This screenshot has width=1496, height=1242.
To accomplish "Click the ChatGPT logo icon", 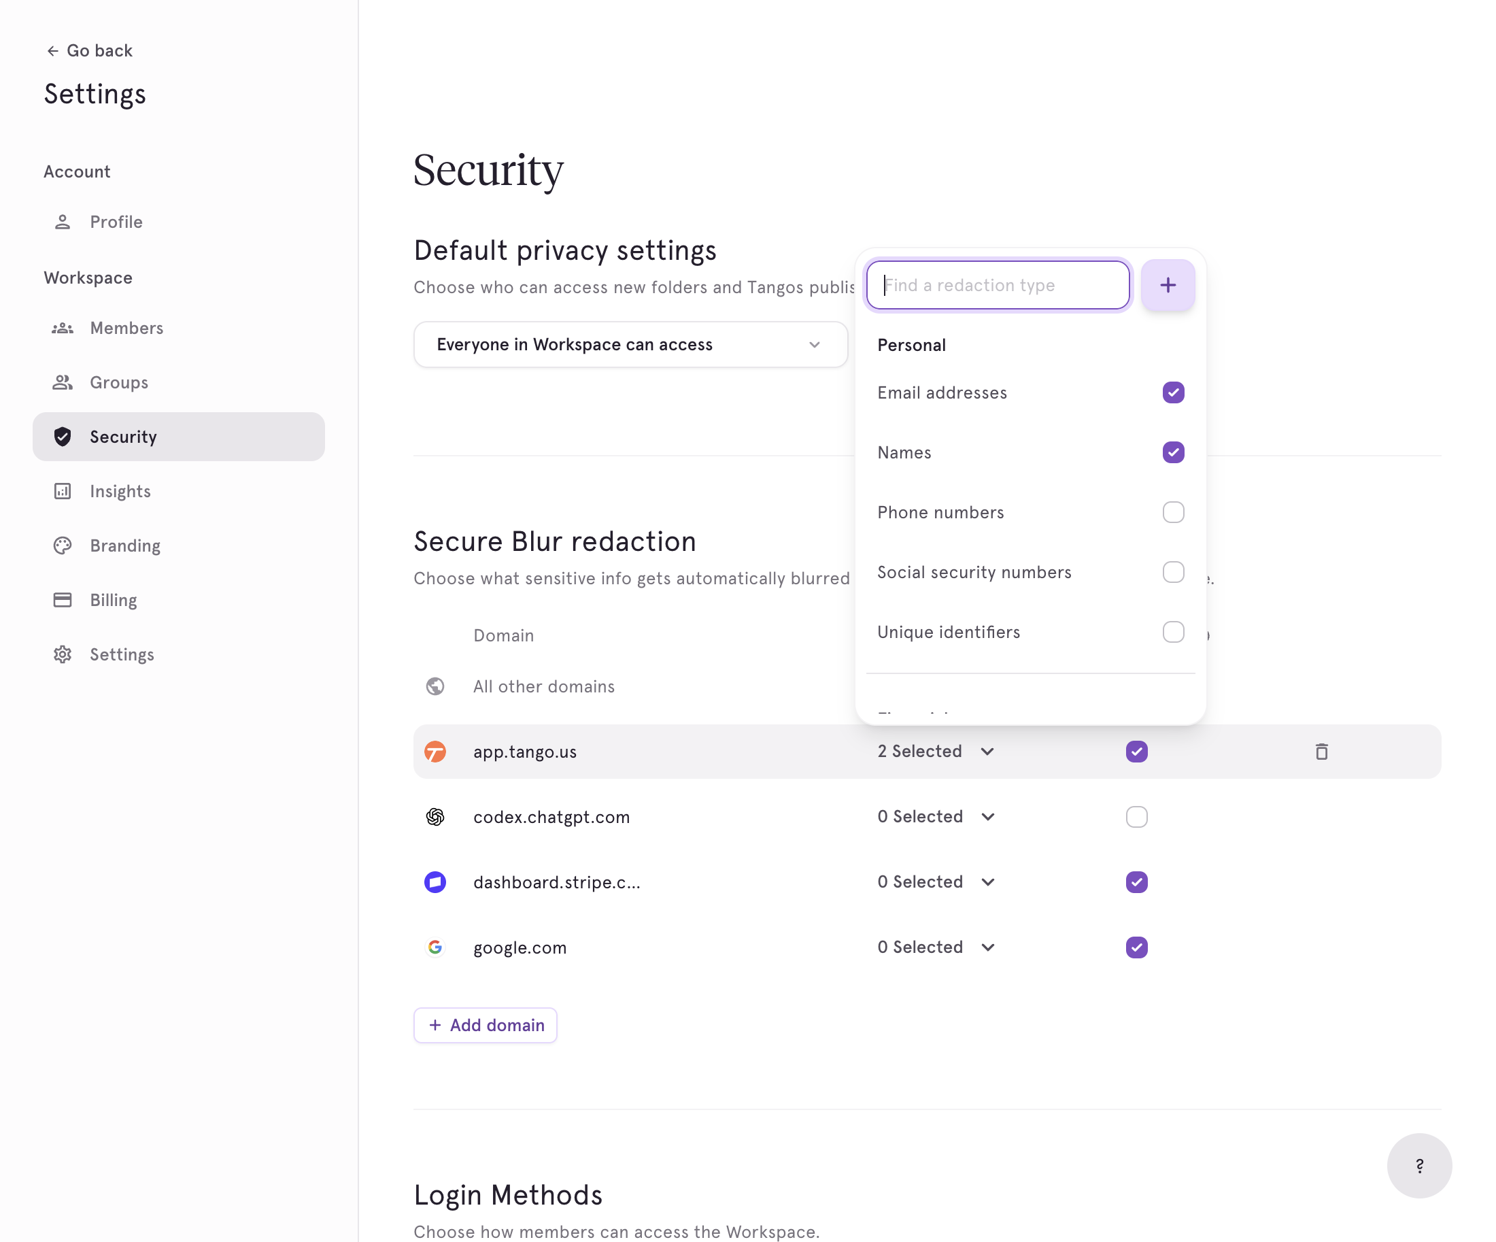I will pos(435,817).
